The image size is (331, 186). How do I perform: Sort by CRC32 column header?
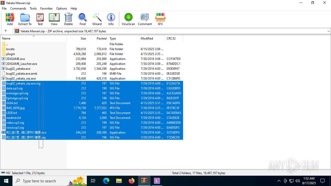[x=174, y=38]
